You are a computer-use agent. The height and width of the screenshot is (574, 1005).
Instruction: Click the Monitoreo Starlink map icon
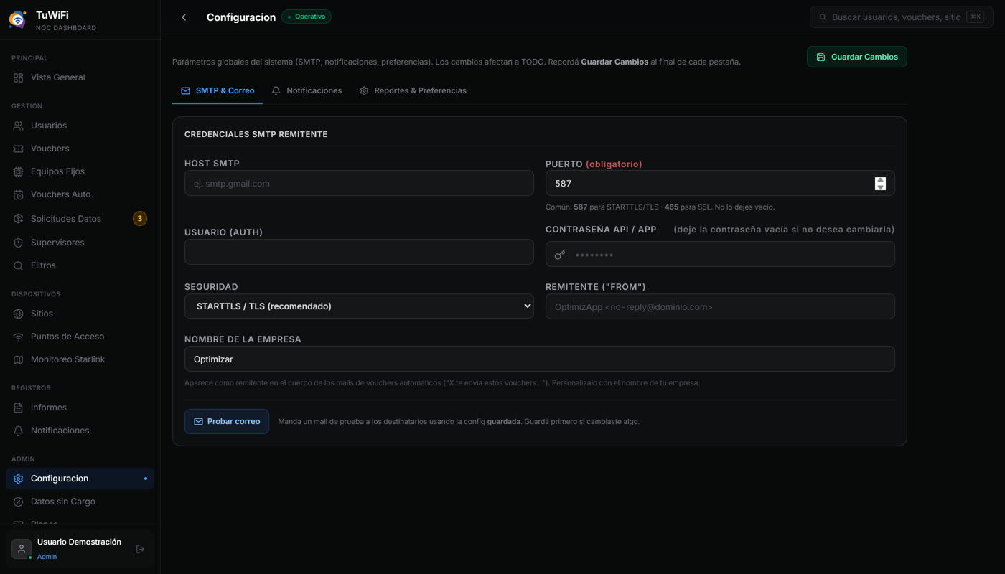point(19,359)
